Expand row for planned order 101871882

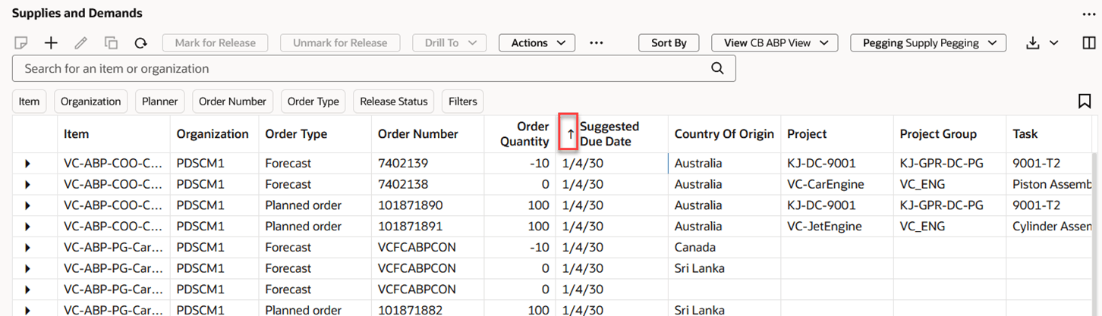click(28, 309)
